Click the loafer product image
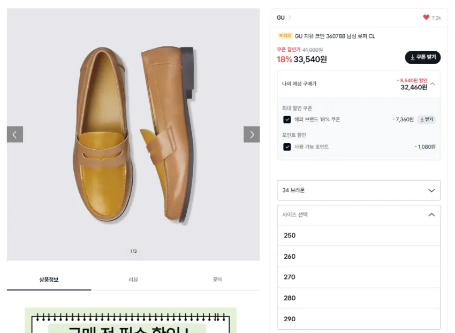The height and width of the screenshot is (333, 455). pyautogui.click(x=133, y=134)
